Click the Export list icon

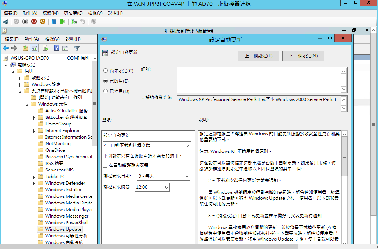45,48
